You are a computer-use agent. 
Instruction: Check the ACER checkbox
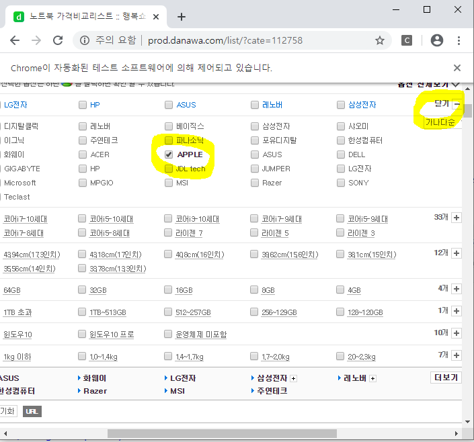point(83,154)
